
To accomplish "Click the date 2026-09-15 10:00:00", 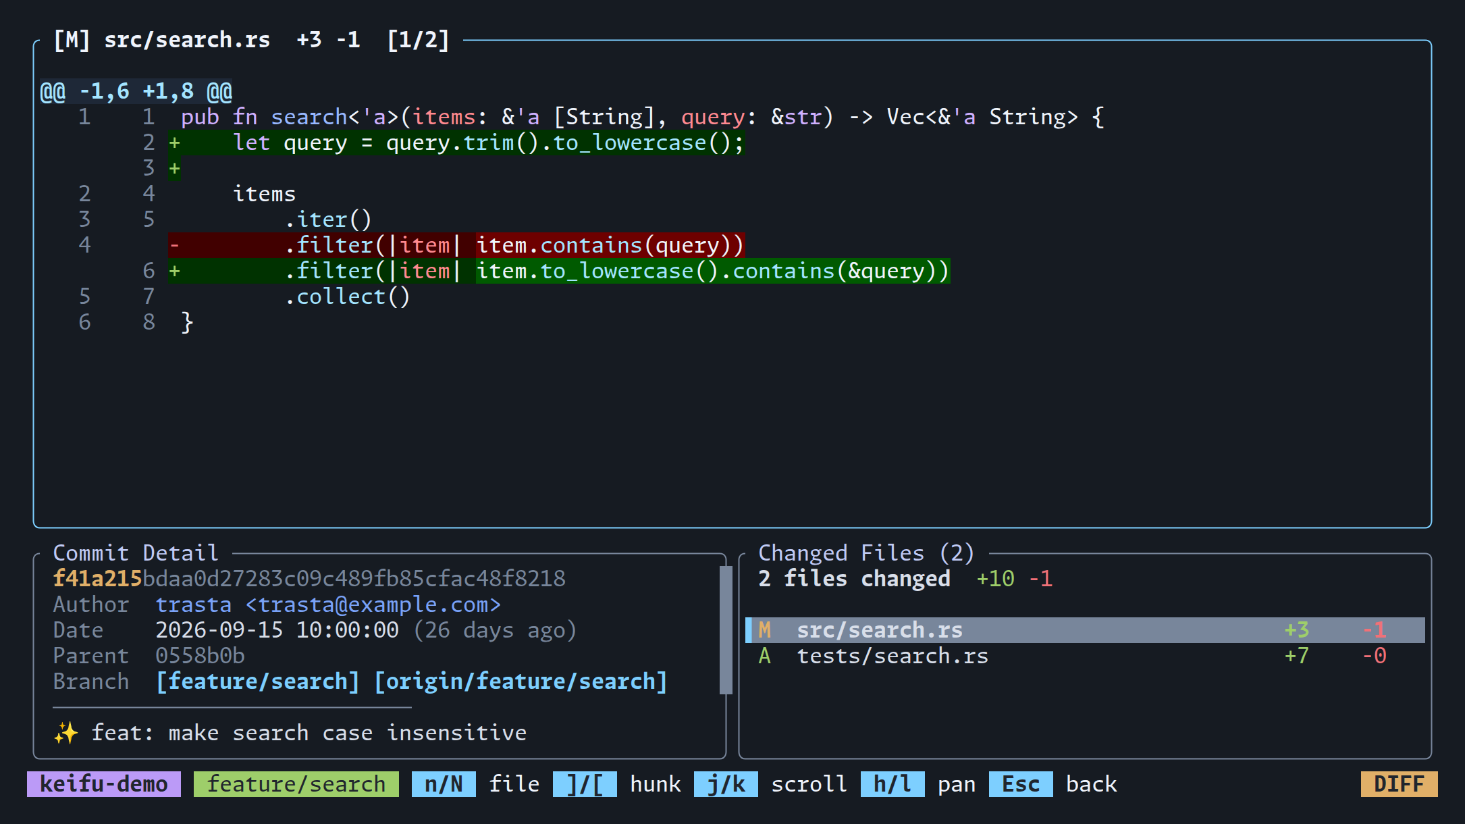I will coord(277,630).
